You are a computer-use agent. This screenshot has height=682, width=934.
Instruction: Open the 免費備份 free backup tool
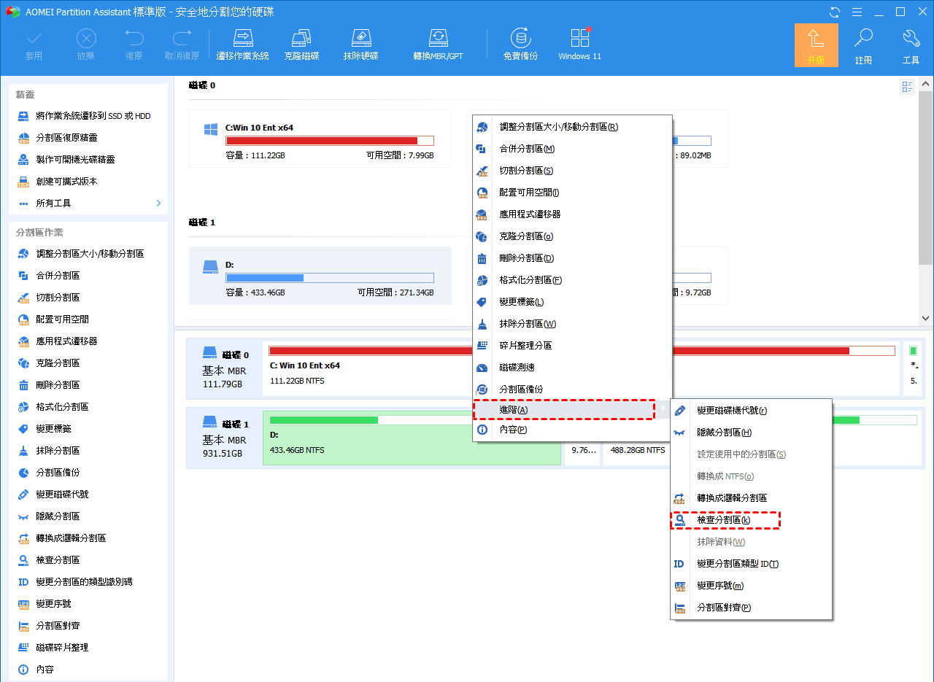[x=520, y=44]
